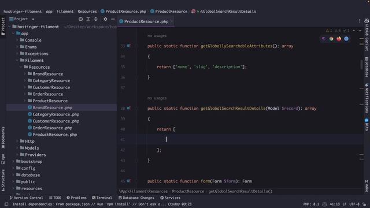Image resolution: width=370 pixels, height=208 pixels.
Task: Click UTF-8 encoding widget
Action: pos(354,204)
